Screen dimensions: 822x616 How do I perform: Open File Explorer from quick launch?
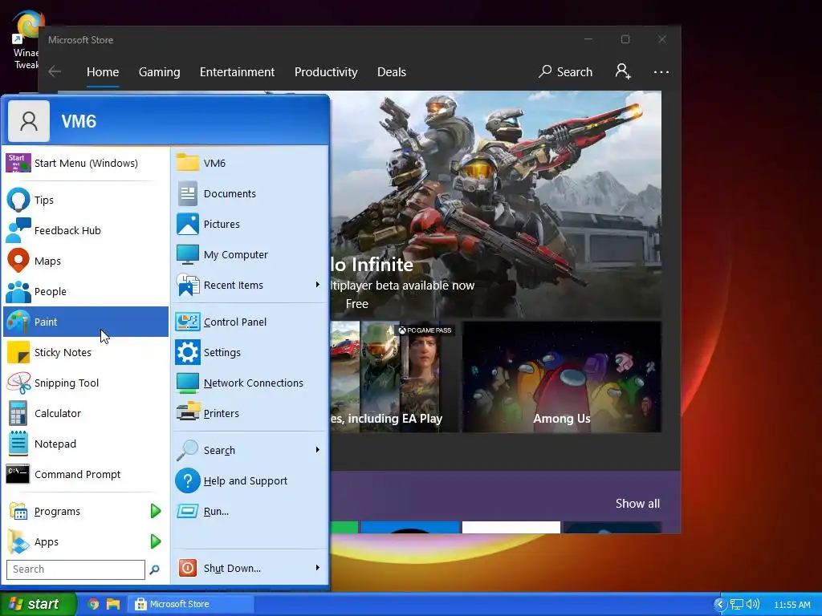113,604
